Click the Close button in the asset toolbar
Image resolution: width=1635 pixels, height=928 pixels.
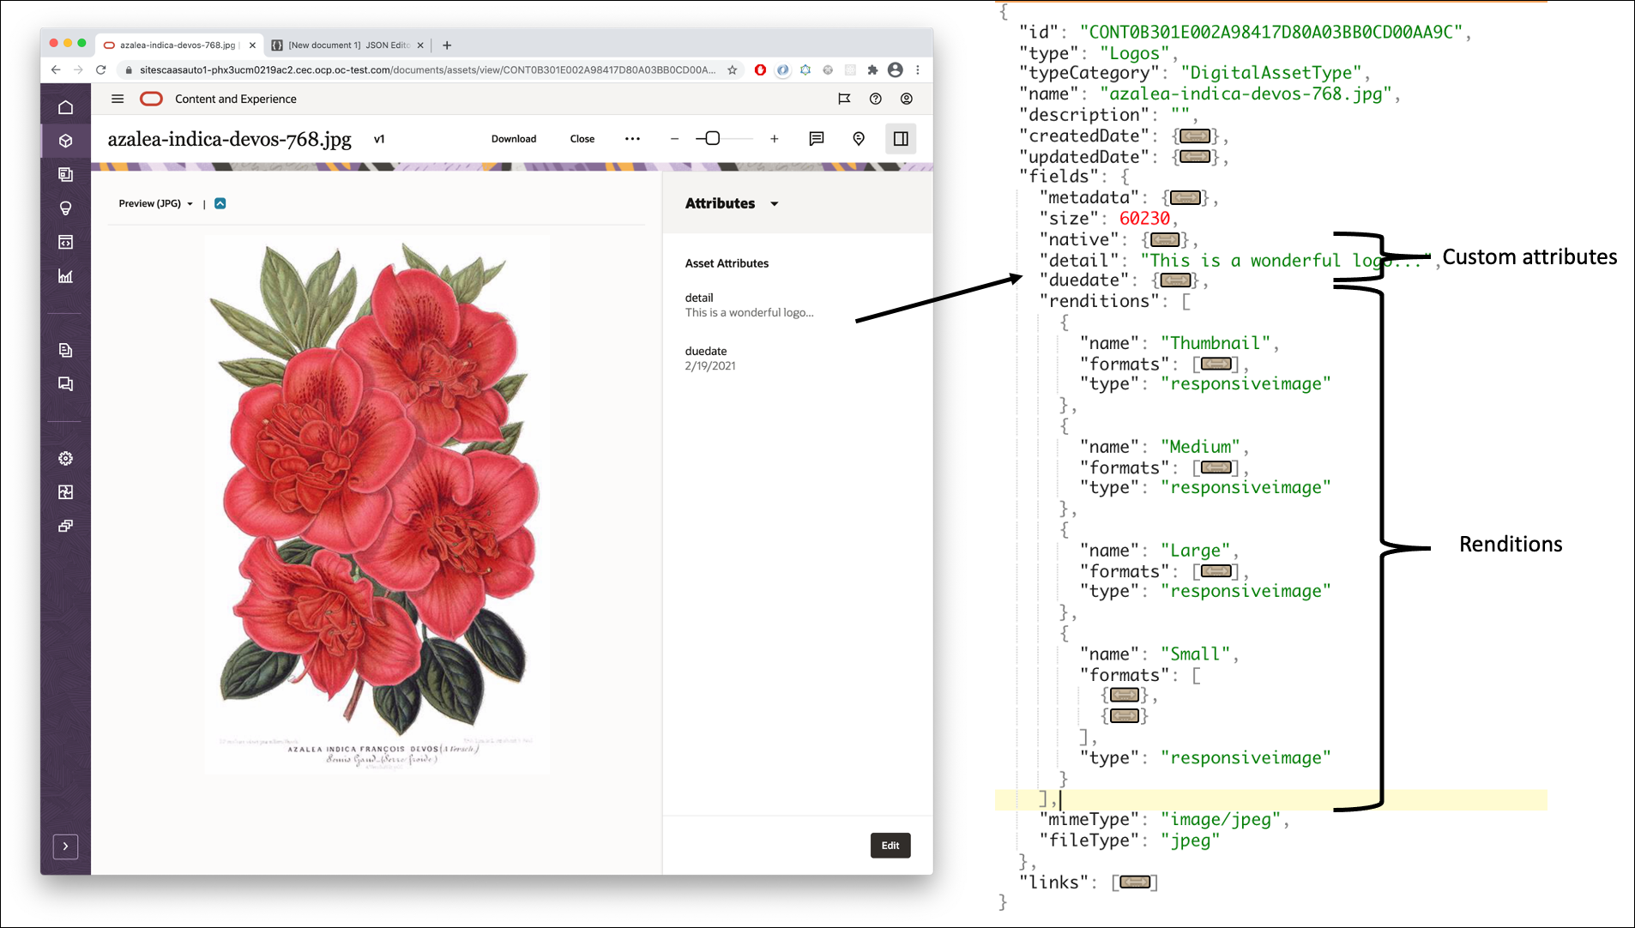(582, 139)
